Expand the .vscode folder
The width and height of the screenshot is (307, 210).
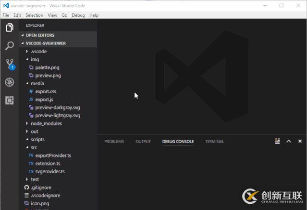tap(27, 51)
